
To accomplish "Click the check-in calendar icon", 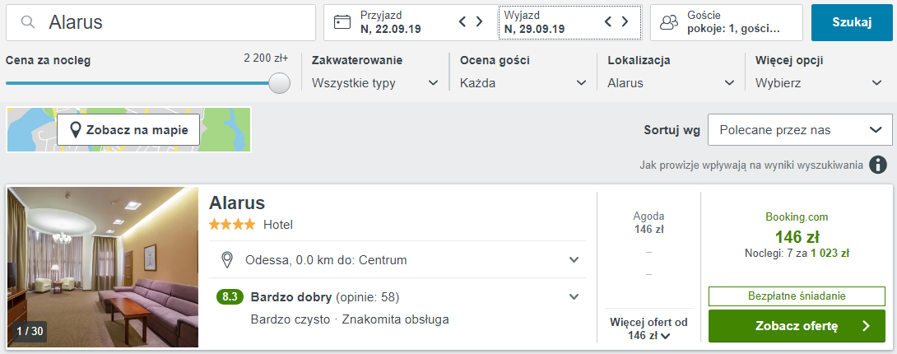I will coord(342,23).
